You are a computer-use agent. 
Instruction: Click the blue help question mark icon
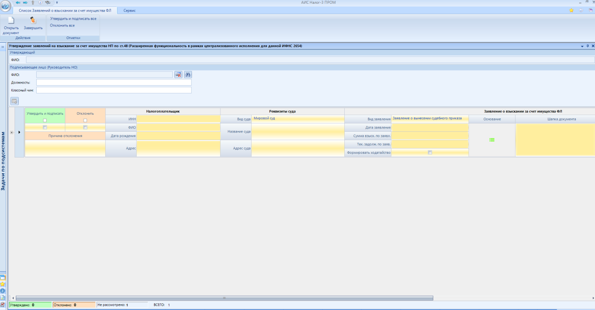coord(2,290)
